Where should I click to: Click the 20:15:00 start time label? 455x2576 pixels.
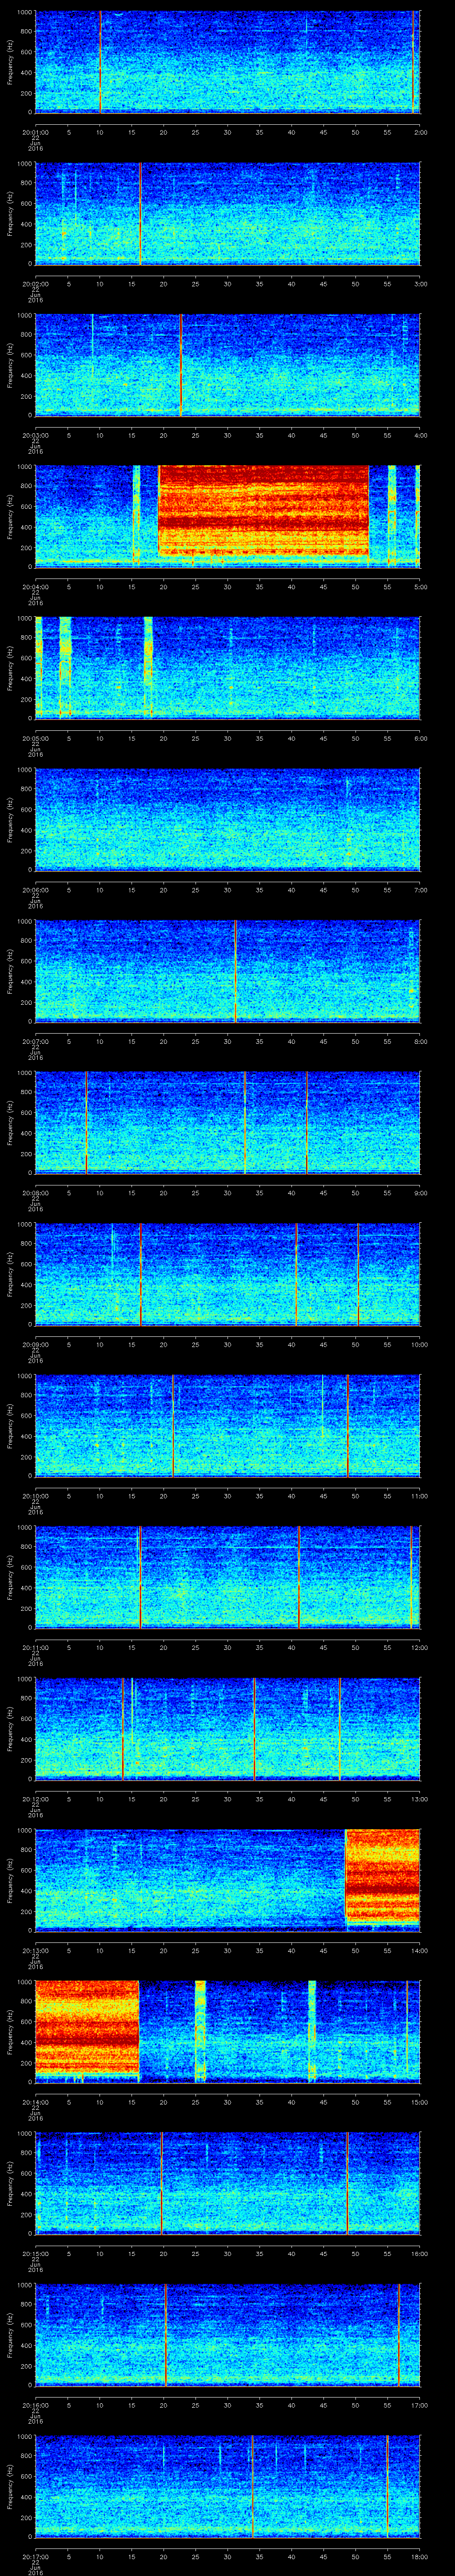(35, 2253)
